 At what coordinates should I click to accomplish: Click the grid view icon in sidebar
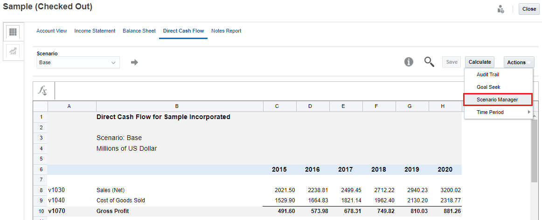coord(13,32)
